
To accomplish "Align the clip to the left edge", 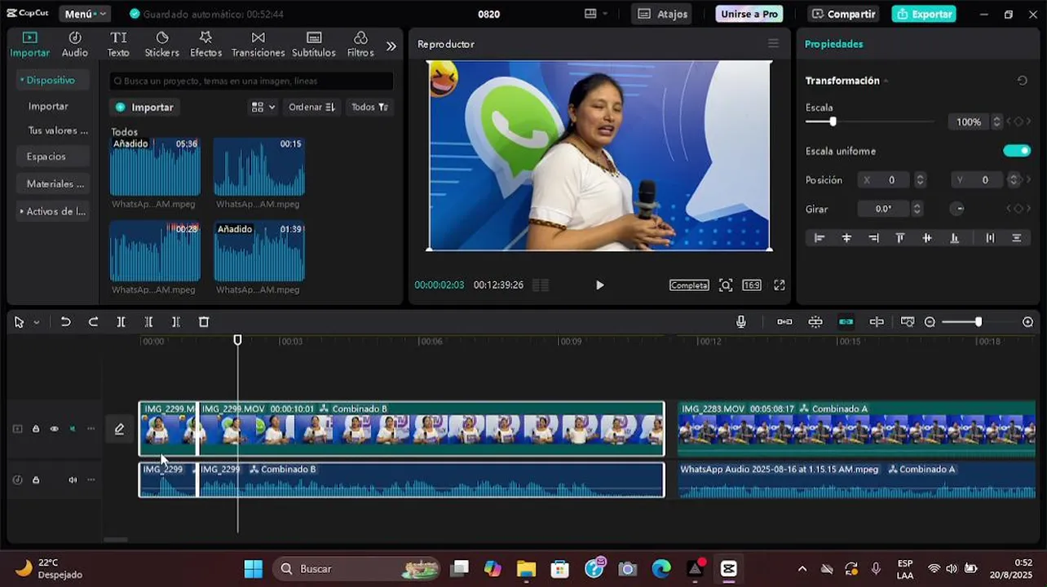I will (819, 238).
